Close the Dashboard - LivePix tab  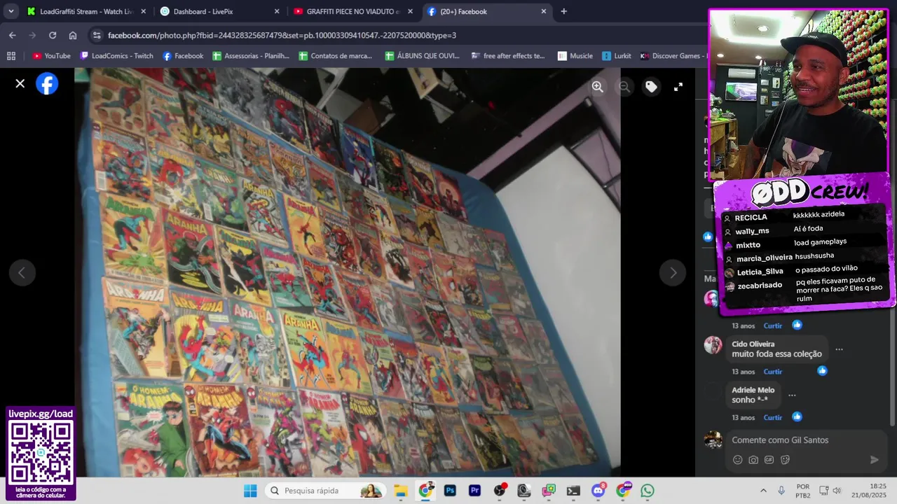[x=277, y=11]
